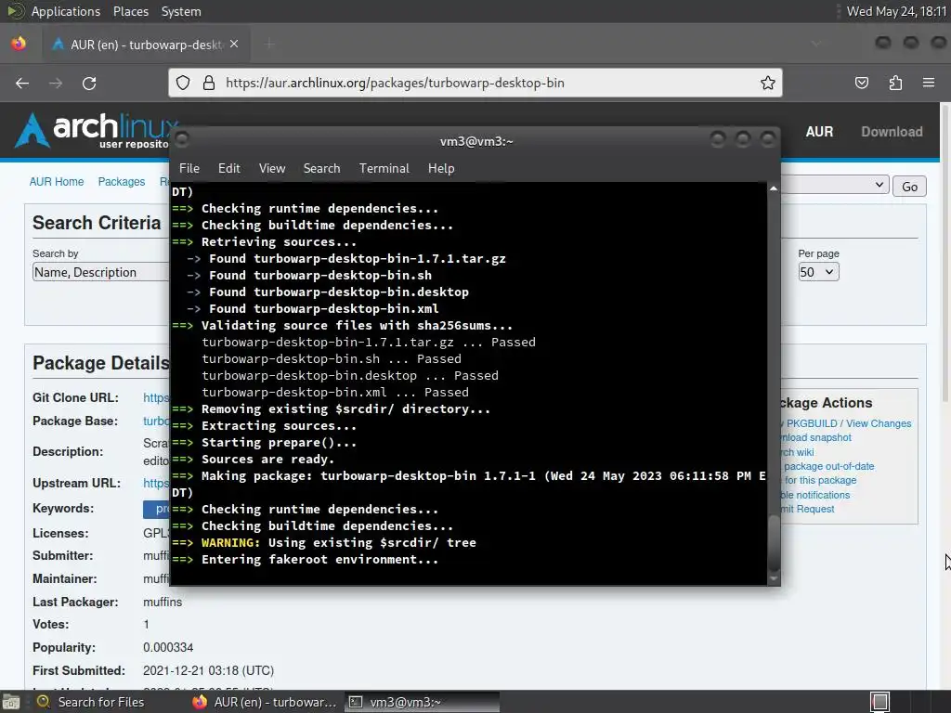Viewport: 951px width, 713px height.
Task: Click the terminal scrollbar thumb
Action: pos(774,542)
